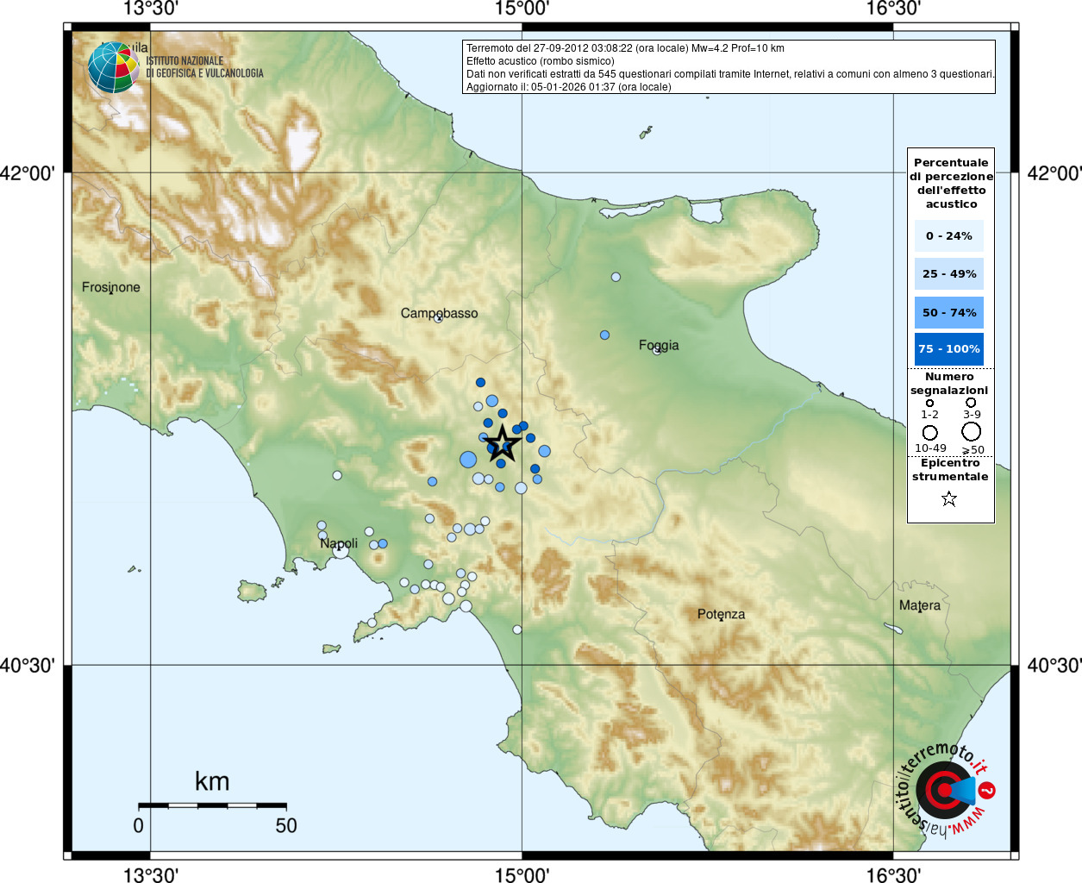The height and width of the screenshot is (883, 1082).
Task: Click the INGV globe logo
Action: click(114, 67)
